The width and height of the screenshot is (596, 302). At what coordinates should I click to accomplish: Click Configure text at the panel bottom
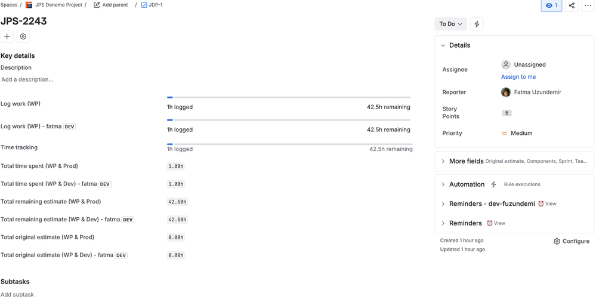[x=576, y=241]
